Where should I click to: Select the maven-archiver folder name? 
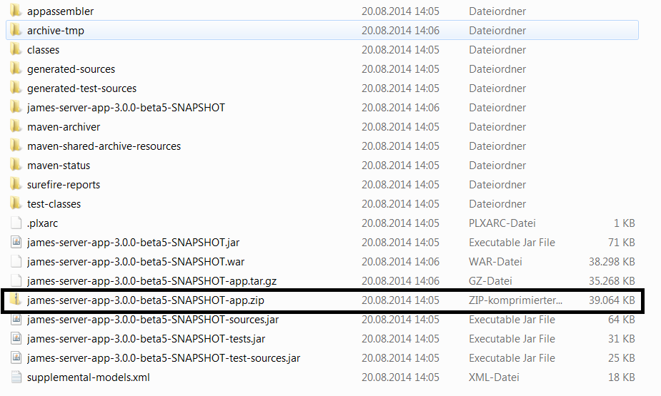[x=64, y=127]
